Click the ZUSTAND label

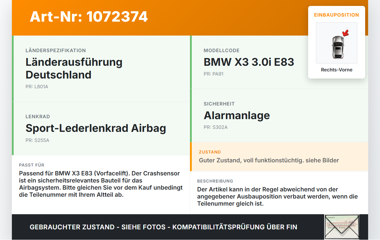210,152
